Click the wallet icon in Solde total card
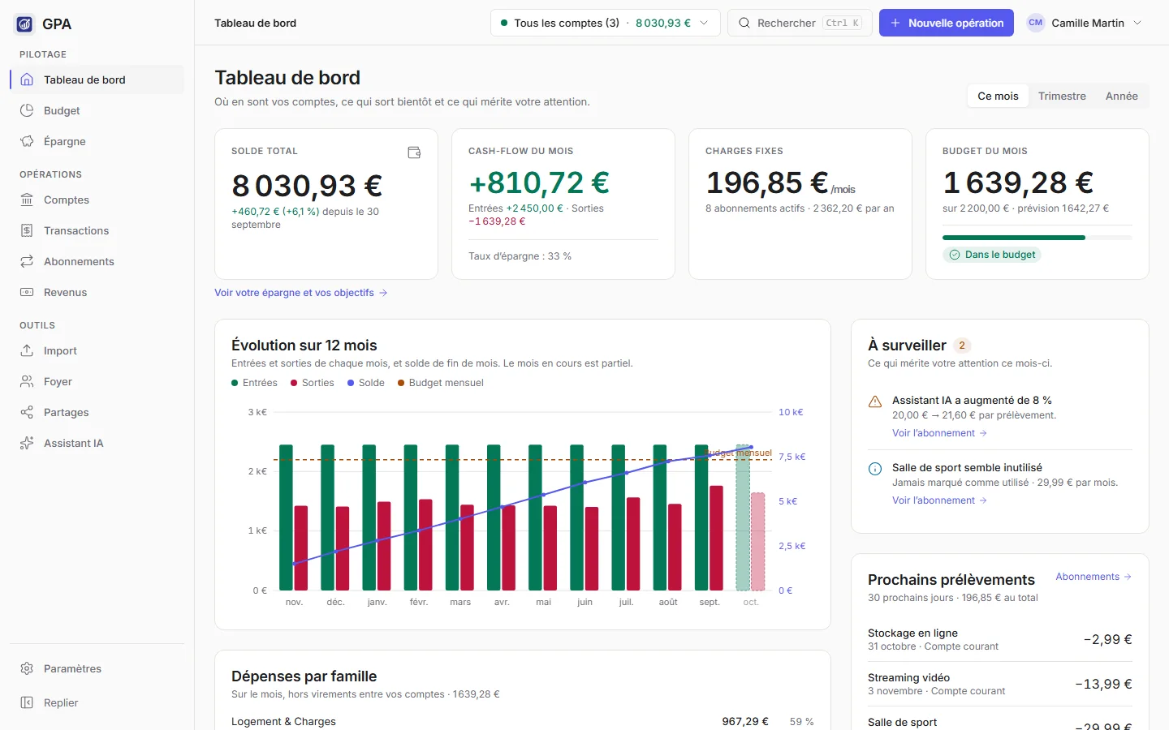1169x730 pixels. 414,152
